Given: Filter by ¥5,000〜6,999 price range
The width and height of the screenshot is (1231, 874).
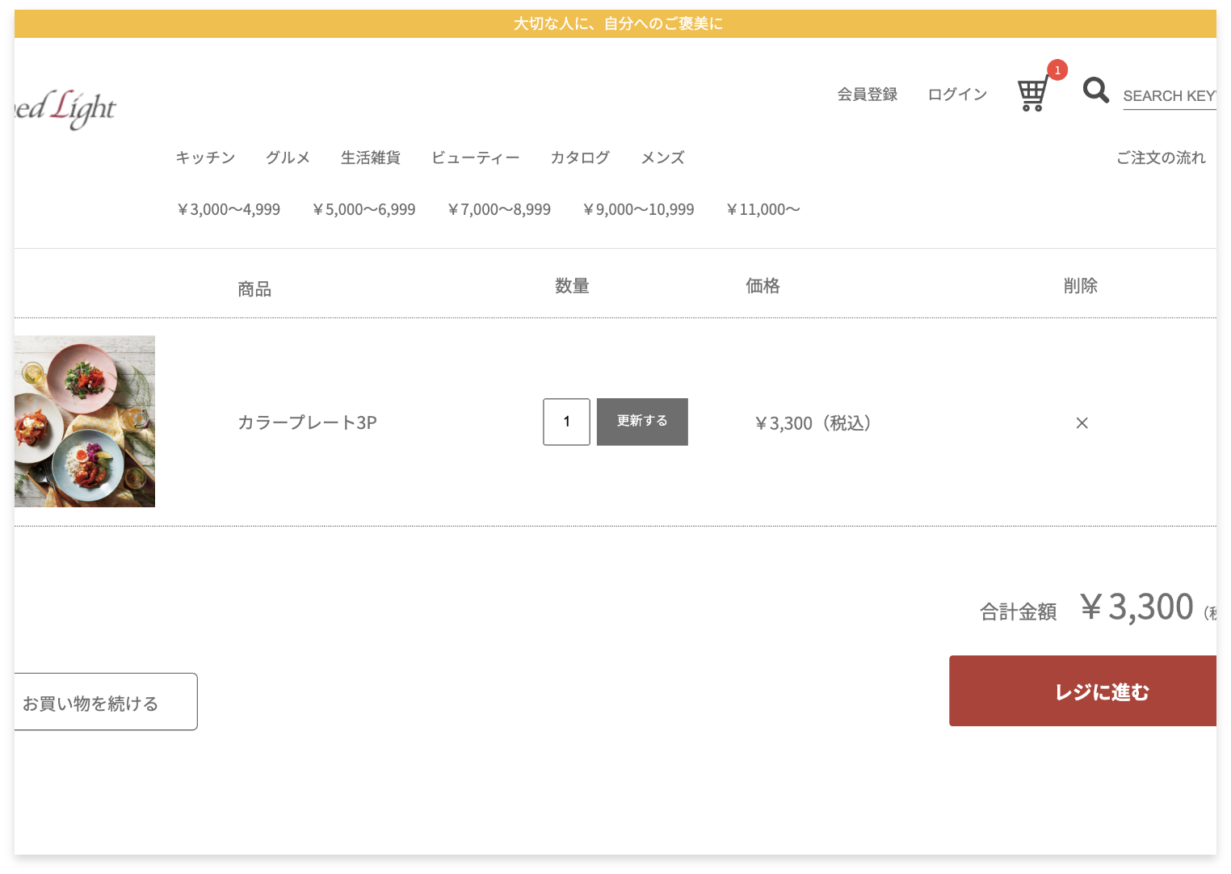Looking at the screenshot, I should pyautogui.click(x=363, y=210).
